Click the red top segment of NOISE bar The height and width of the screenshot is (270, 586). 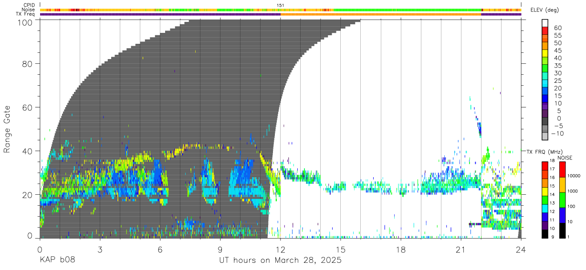pyautogui.click(x=563, y=170)
